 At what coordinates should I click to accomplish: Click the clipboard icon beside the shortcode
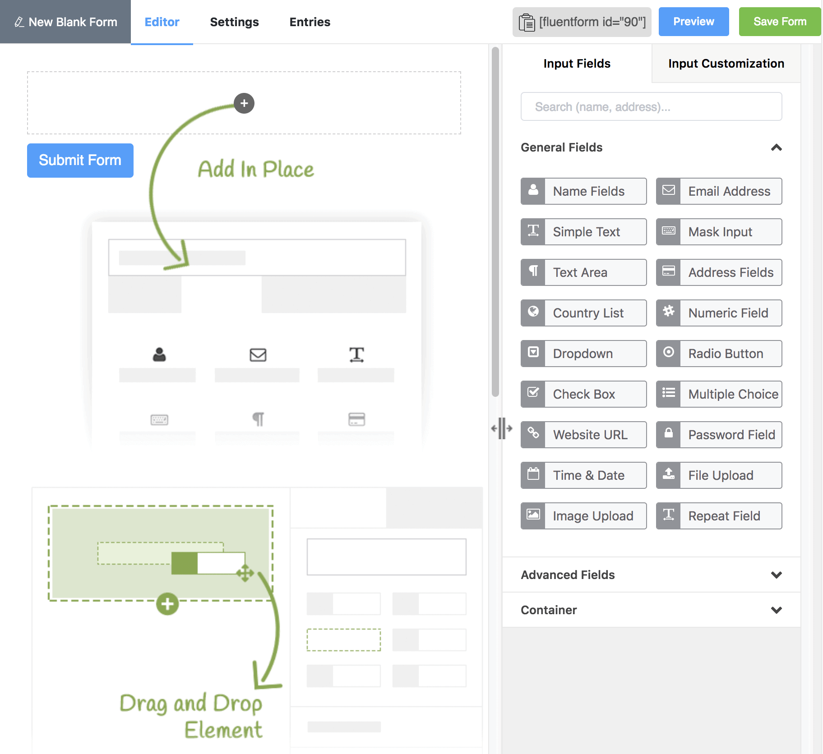[526, 22]
